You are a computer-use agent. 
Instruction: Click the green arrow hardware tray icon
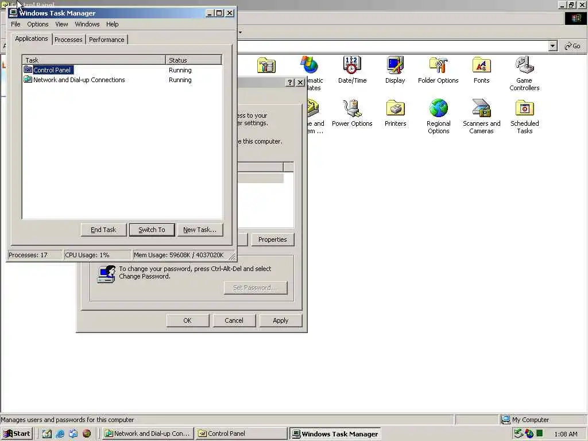(x=519, y=434)
